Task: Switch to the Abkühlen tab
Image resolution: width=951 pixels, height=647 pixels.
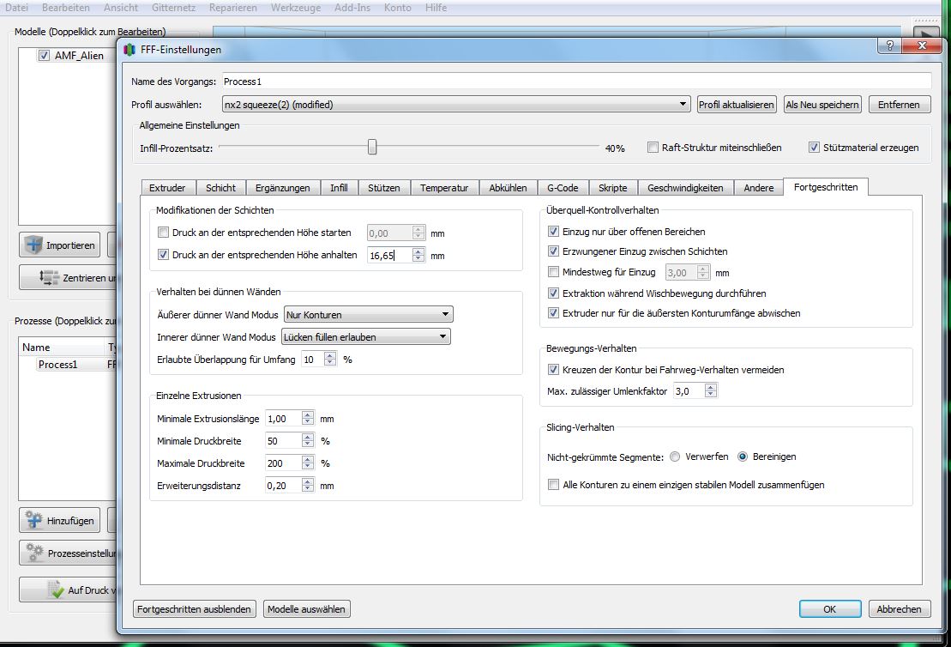Action: point(509,188)
